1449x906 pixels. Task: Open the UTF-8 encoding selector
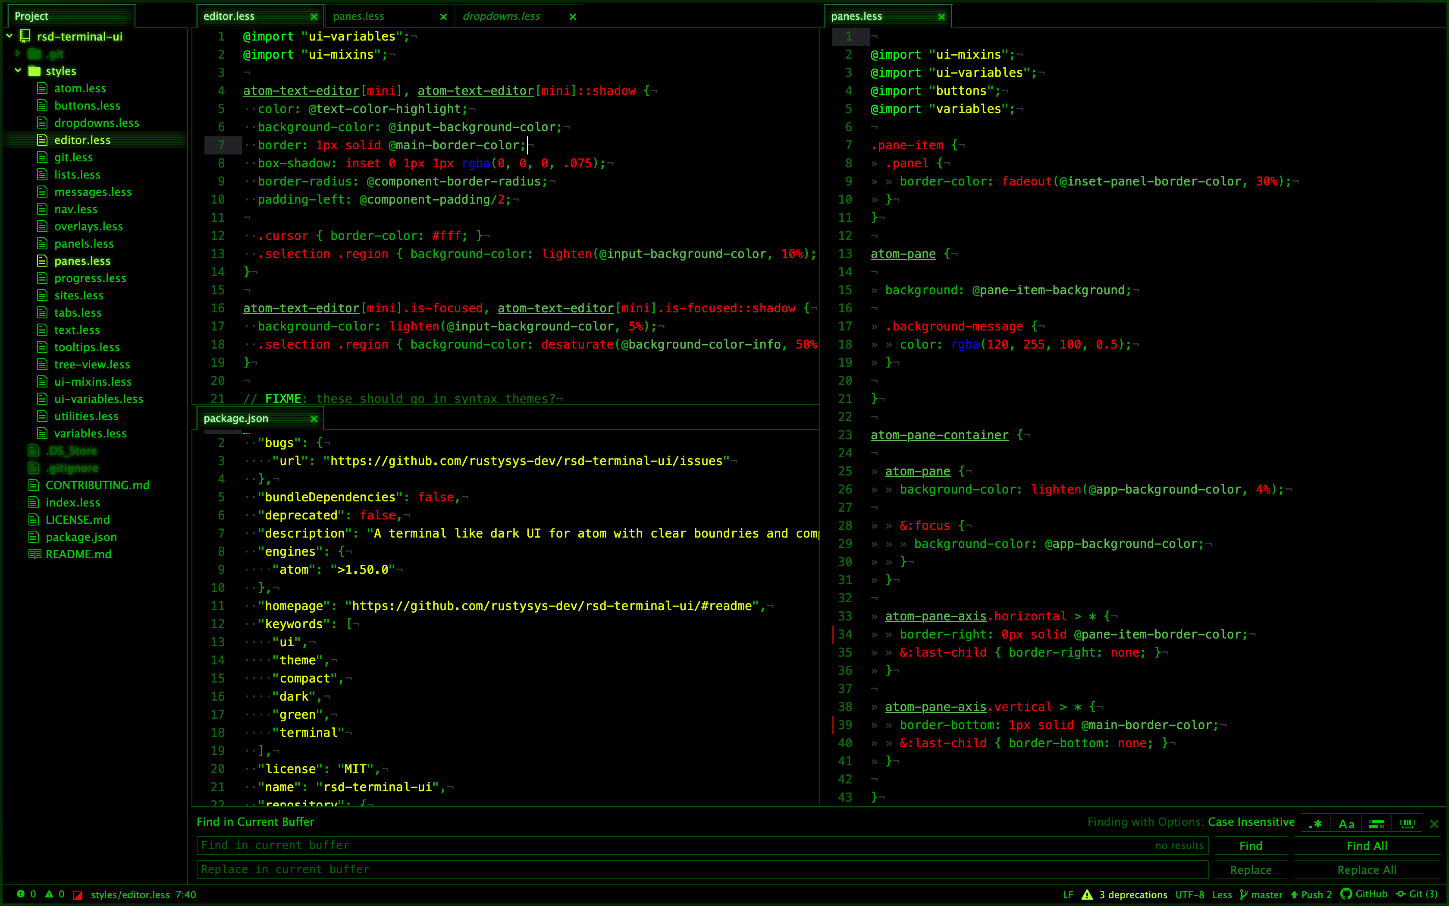(x=1189, y=895)
